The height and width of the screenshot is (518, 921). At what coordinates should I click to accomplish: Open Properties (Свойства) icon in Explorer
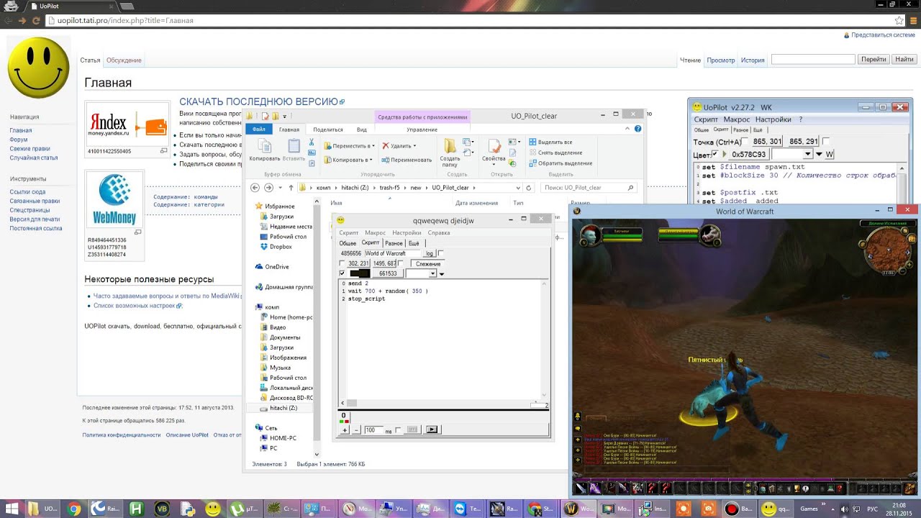click(494, 146)
